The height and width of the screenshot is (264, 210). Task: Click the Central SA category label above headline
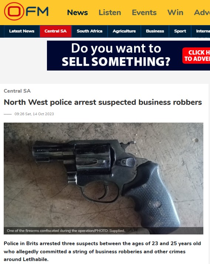coord(17,91)
